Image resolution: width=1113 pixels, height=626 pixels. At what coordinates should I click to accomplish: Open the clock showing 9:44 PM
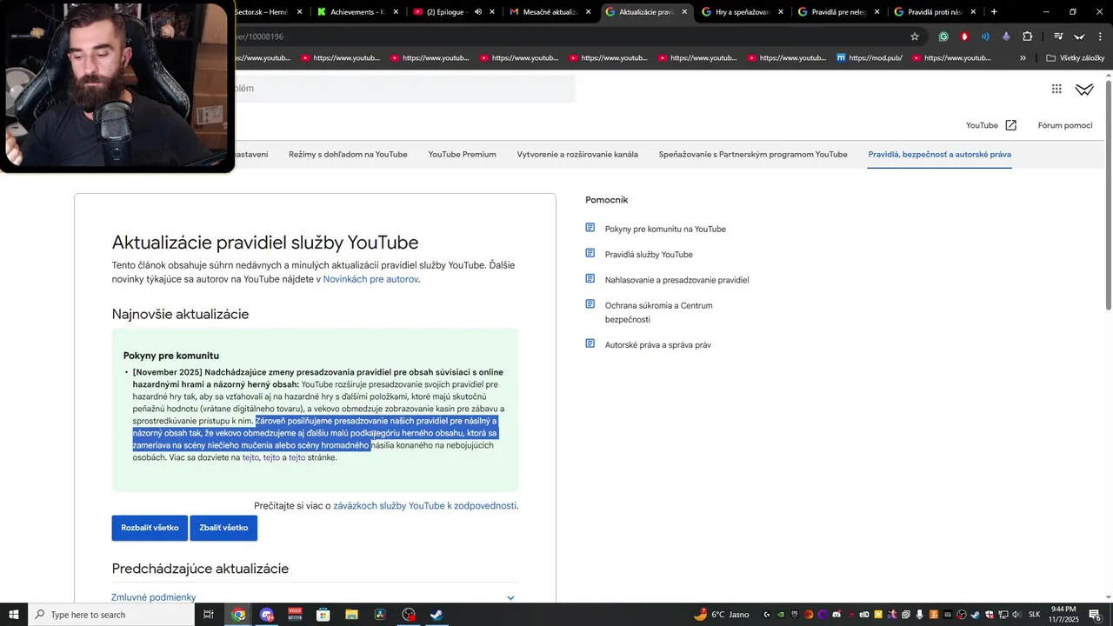click(x=1063, y=615)
